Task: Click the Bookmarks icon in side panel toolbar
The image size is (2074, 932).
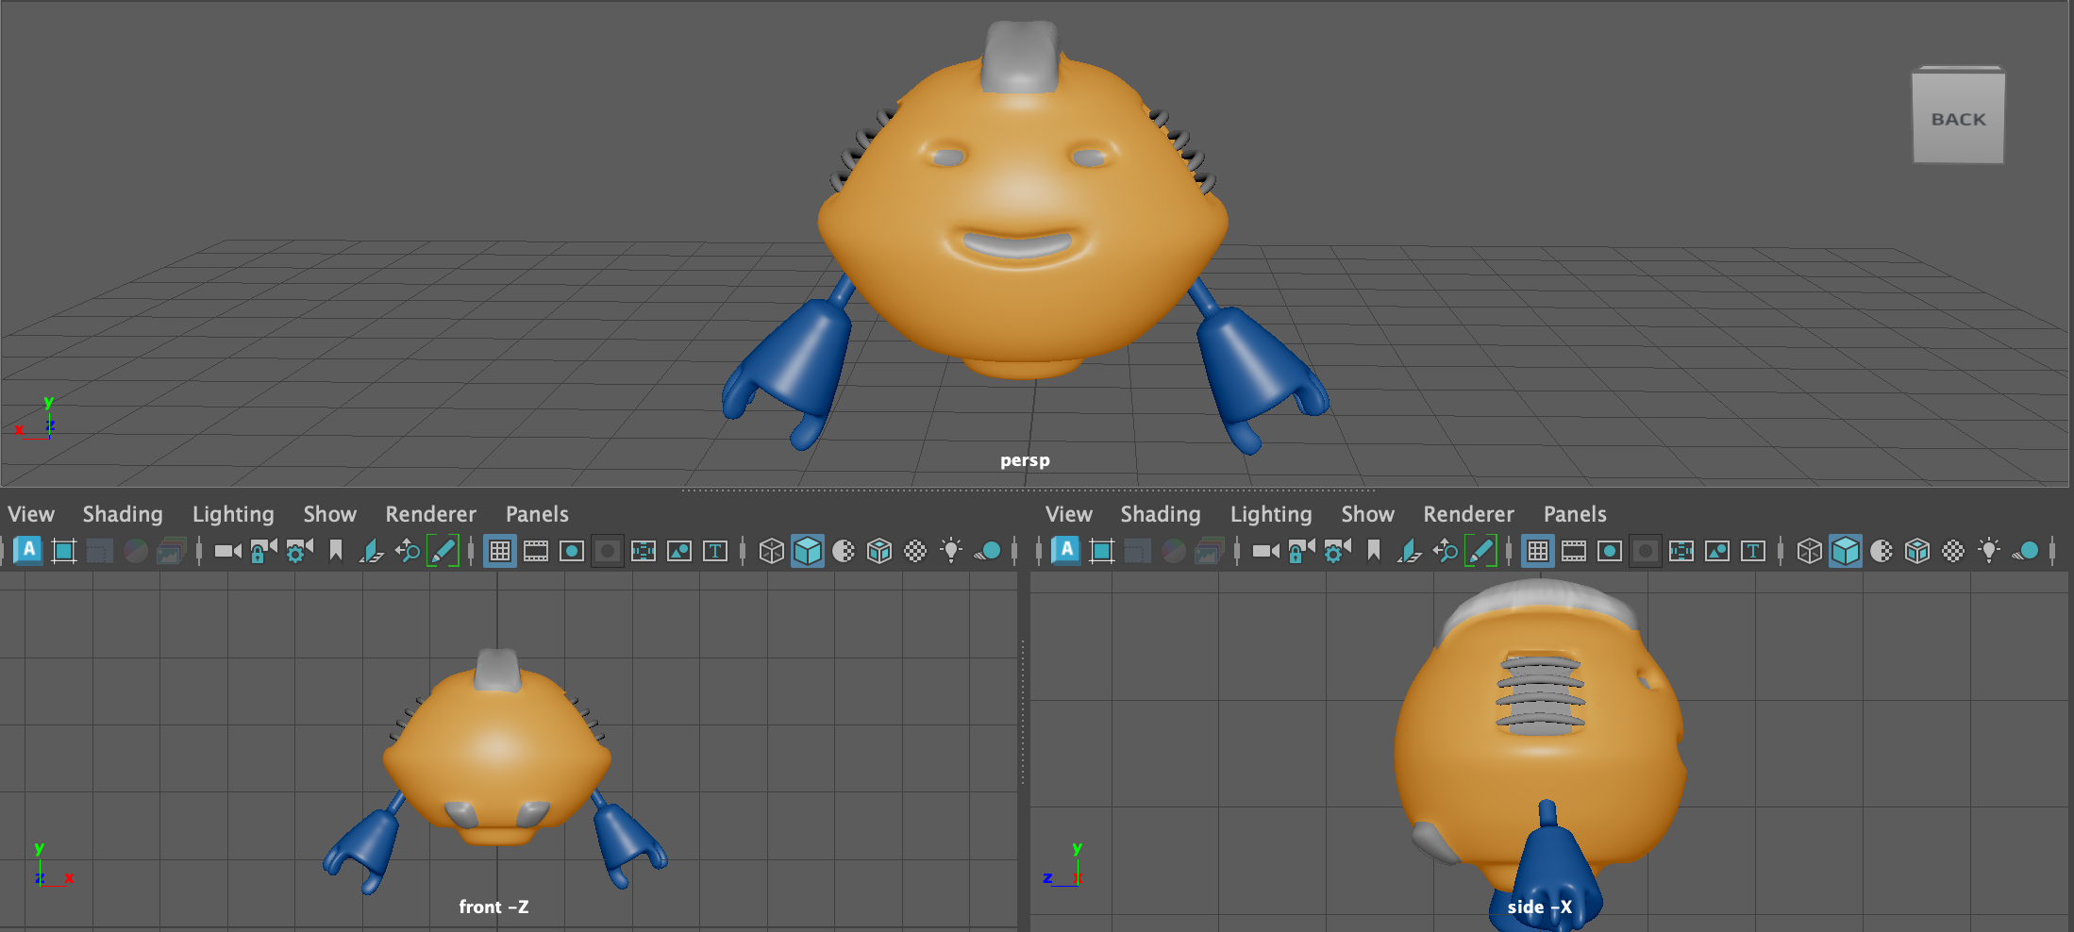Action: (1374, 551)
